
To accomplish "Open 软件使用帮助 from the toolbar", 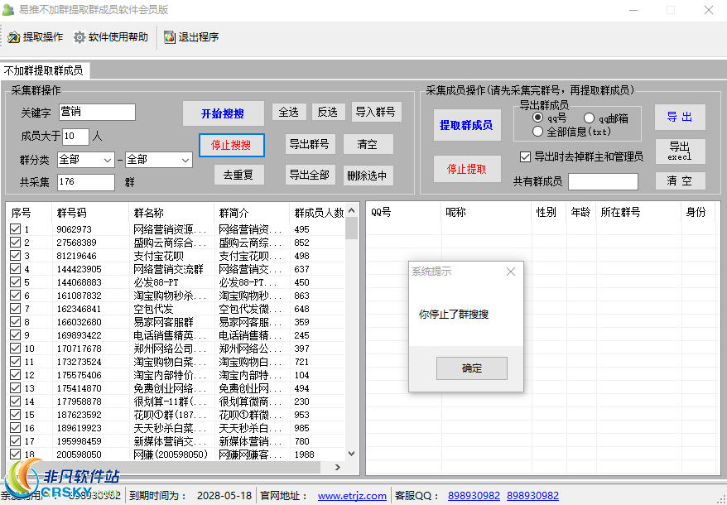I will [111, 37].
